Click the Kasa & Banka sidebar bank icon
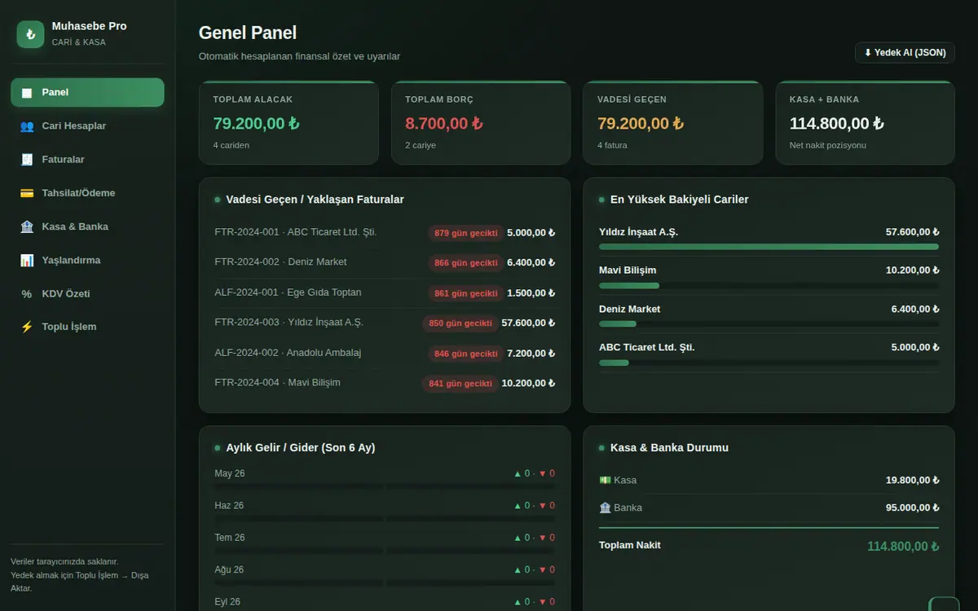 (27, 226)
